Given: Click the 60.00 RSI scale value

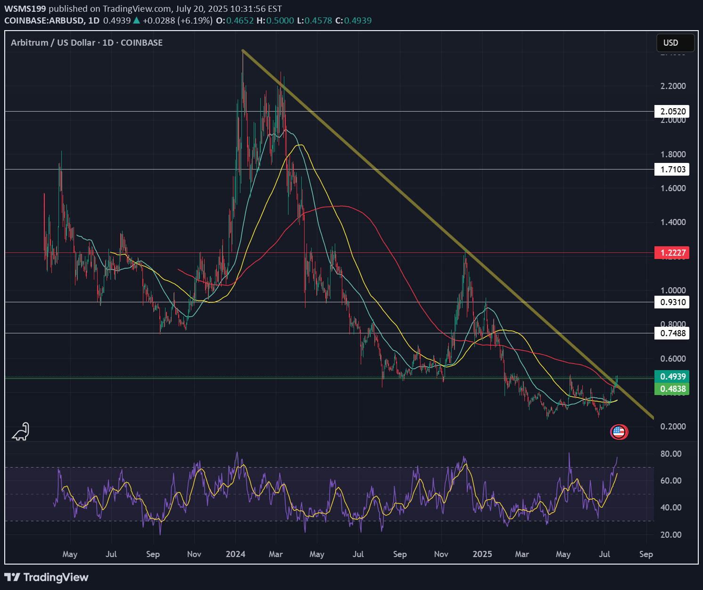Looking at the screenshot, I should pyautogui.click(x=671, y=481).
